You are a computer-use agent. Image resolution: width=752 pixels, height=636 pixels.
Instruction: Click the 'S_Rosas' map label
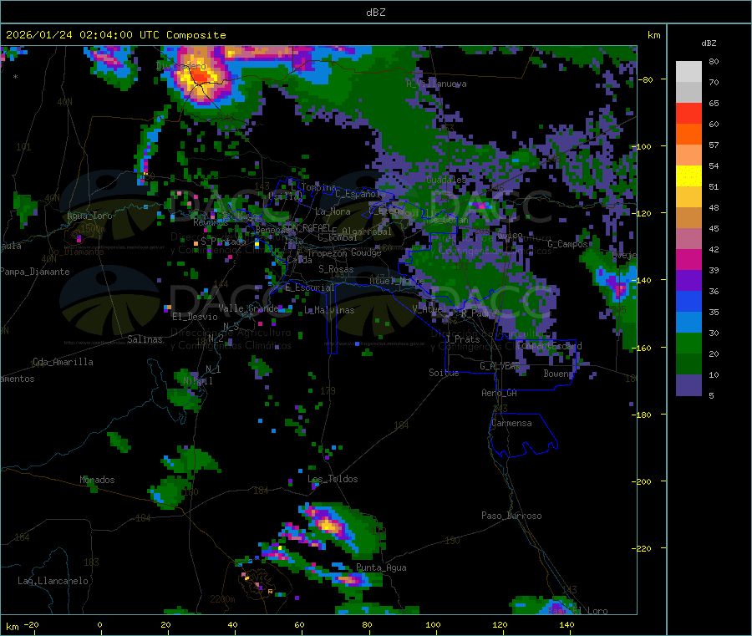tap(336, 269)
